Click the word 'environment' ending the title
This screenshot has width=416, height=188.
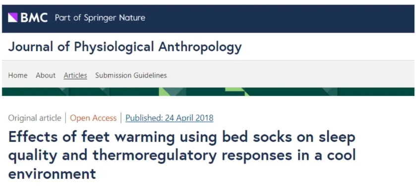pyautogui.click(x=52, y=174)
